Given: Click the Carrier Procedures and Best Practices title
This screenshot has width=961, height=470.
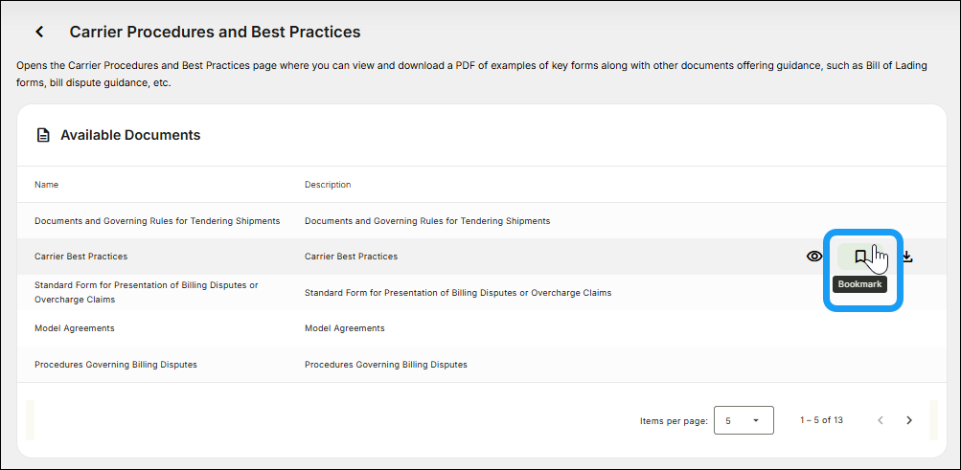Looking at the screenshot, I should pyautogui.click(x=215, y=32).
